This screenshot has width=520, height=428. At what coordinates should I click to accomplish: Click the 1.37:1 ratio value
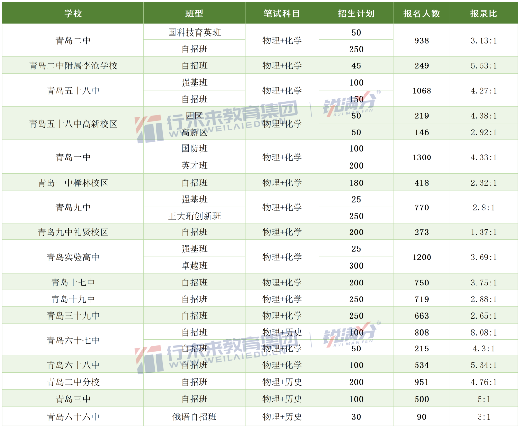point(483,232)
